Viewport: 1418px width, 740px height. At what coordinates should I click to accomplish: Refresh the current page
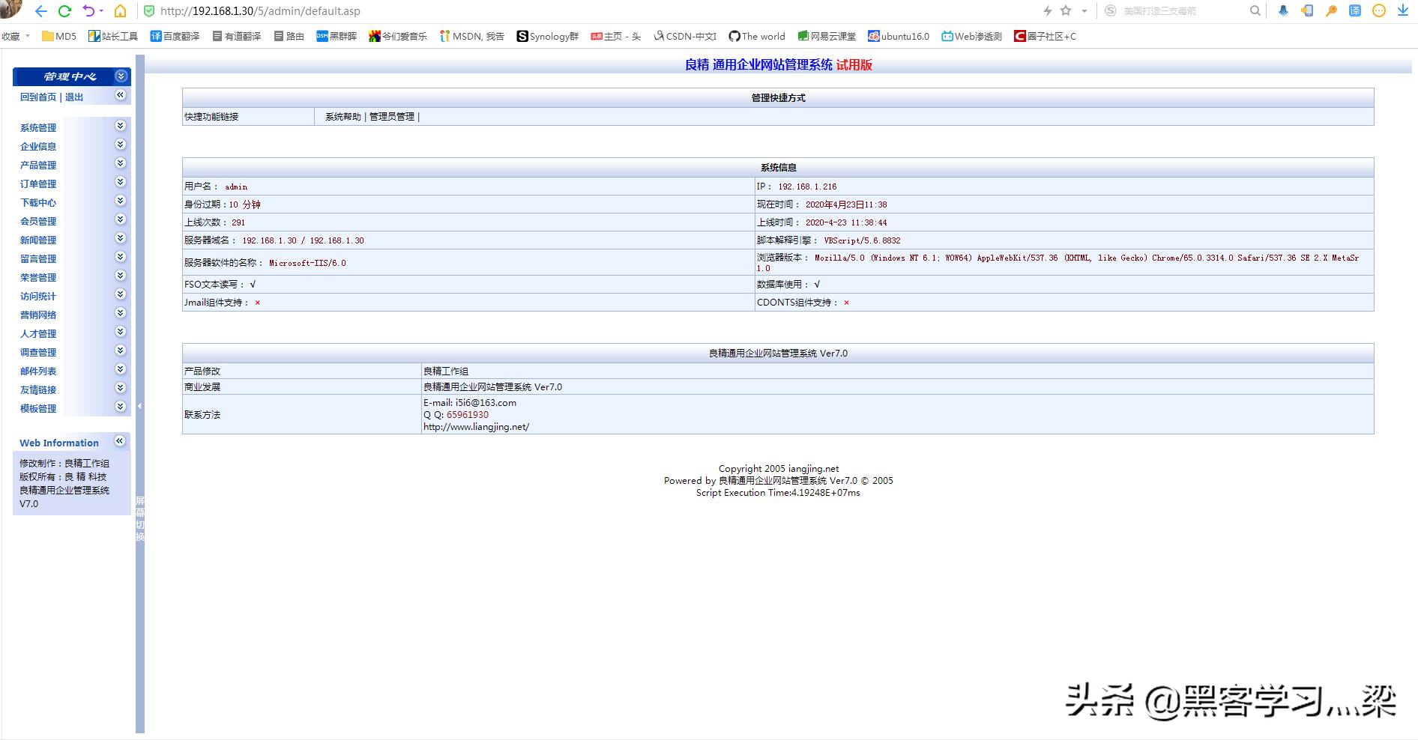(x=66, y=11)
